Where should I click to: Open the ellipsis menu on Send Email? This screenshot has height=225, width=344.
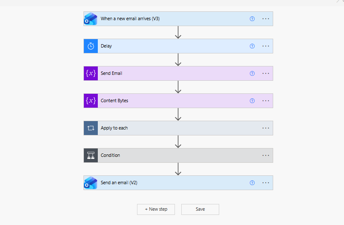266,74
